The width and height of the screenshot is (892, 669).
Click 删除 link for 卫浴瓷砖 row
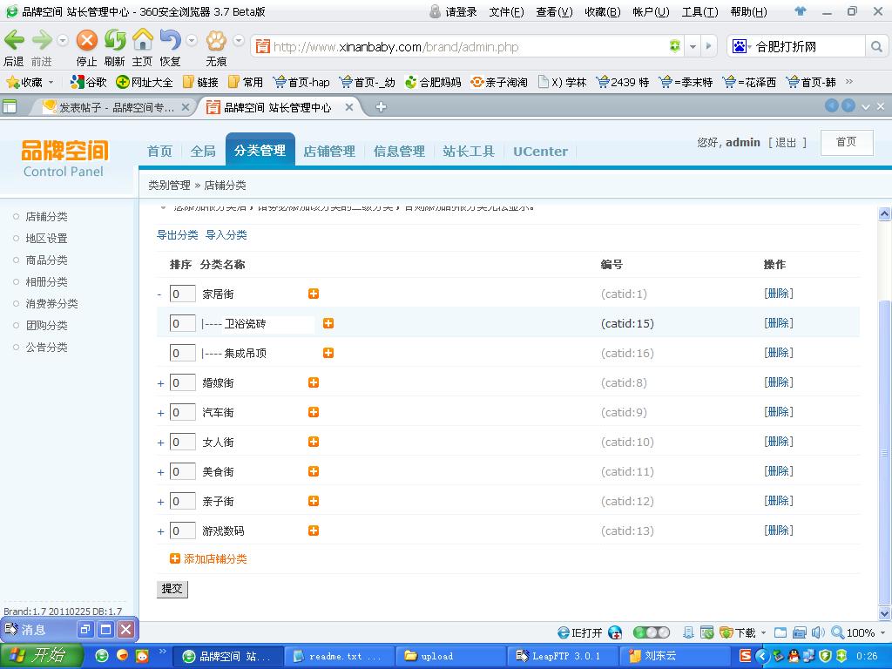(x=779, y=322)
